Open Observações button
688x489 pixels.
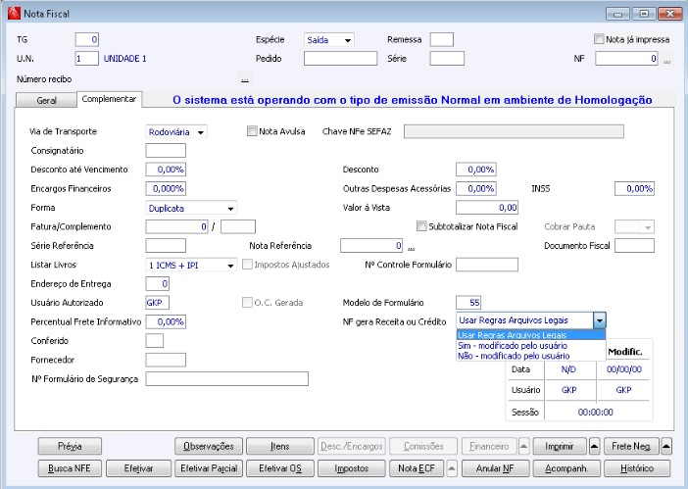[x=209, y=447]
